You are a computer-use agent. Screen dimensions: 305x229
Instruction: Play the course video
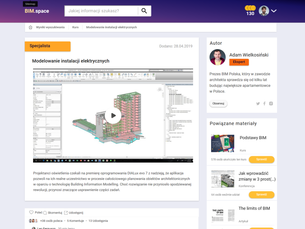pyautogui.click(x=113, y=115)
